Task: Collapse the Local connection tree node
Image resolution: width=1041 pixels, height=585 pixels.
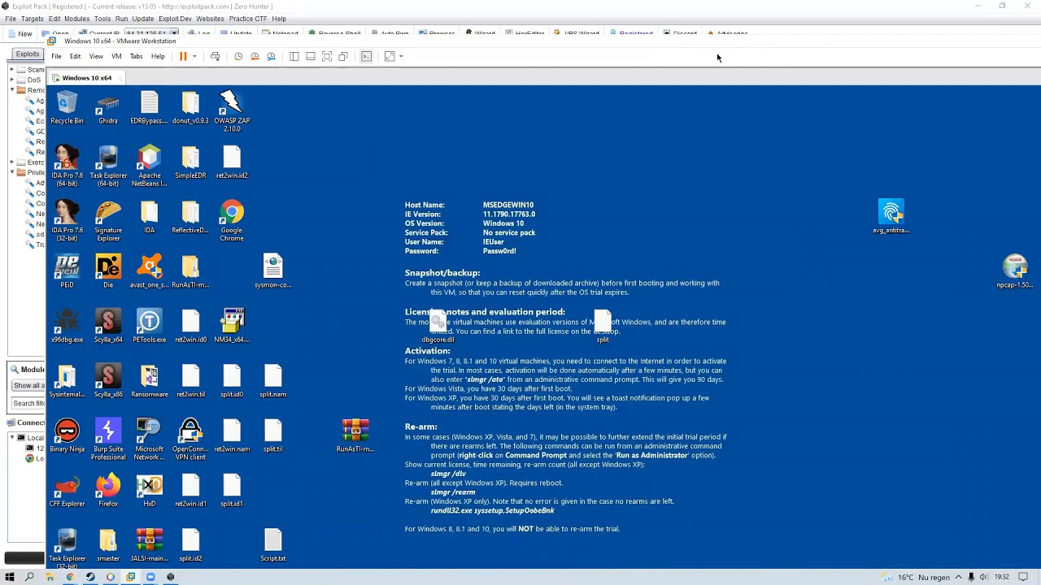Action: click(13, 438)
